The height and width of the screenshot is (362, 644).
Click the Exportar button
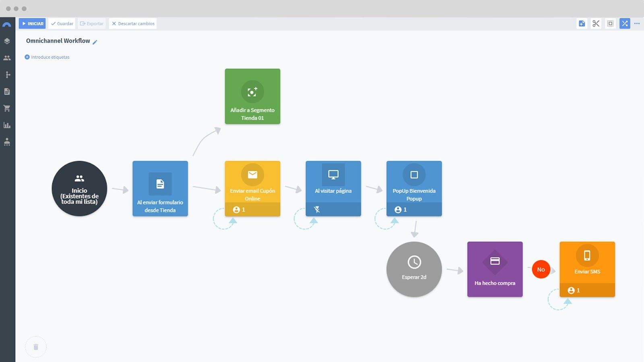[92, 23]
